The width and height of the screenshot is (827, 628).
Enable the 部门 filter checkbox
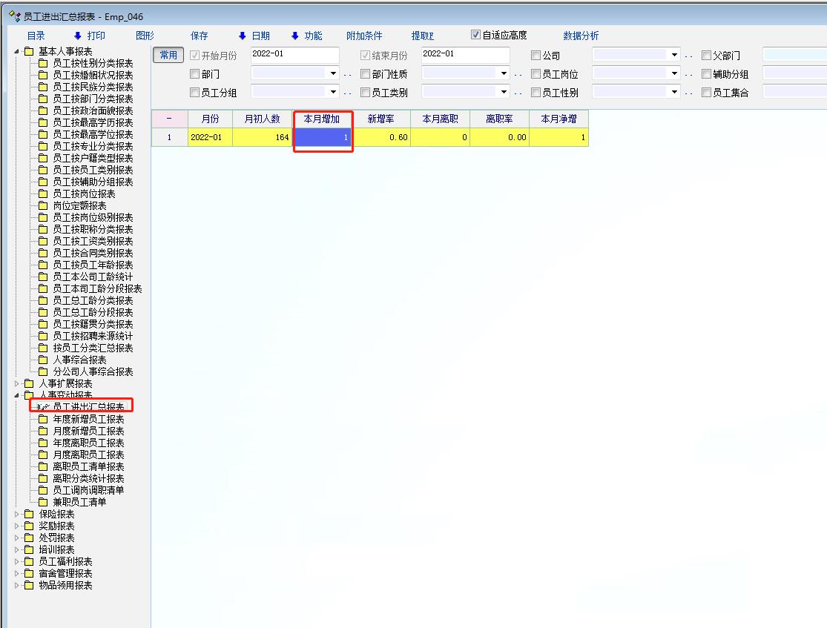[x=195, y=74]
